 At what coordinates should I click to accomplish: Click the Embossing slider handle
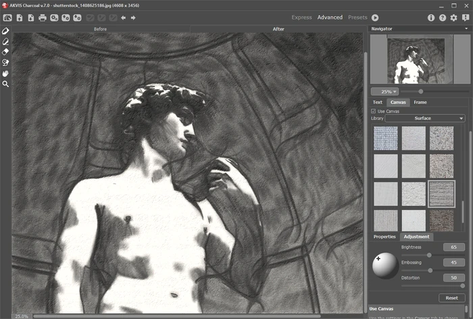click(430, 270)
